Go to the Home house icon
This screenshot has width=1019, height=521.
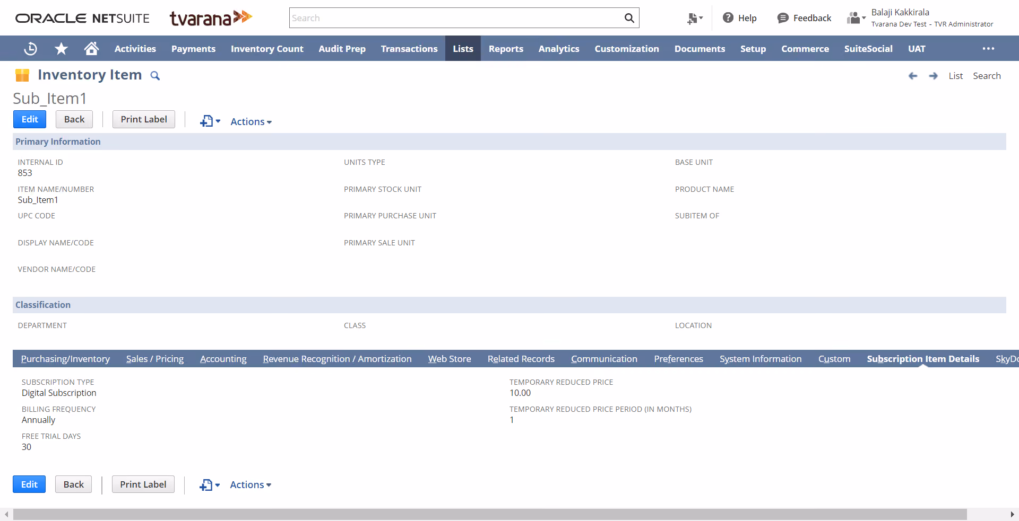tap(91, 48)
